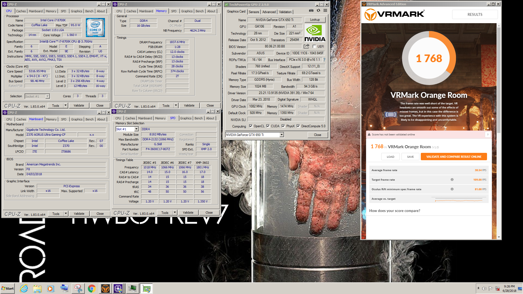Open About tab in CPU-Z Mainboard window

click(x=101, y=119)
